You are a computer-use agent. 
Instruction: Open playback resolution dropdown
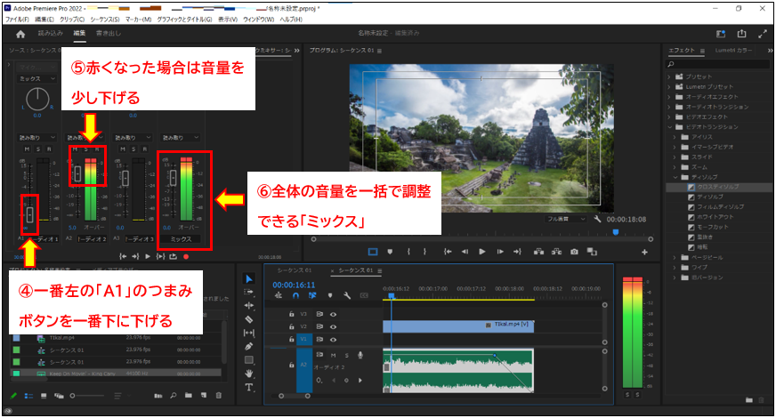click(566, 219)
